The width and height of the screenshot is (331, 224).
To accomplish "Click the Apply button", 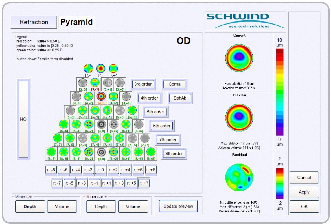I will (x=304, y=192).
